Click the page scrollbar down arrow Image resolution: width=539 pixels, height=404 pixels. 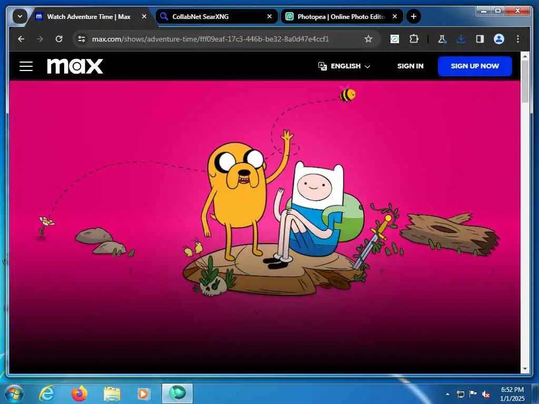[x=525, y=369]
